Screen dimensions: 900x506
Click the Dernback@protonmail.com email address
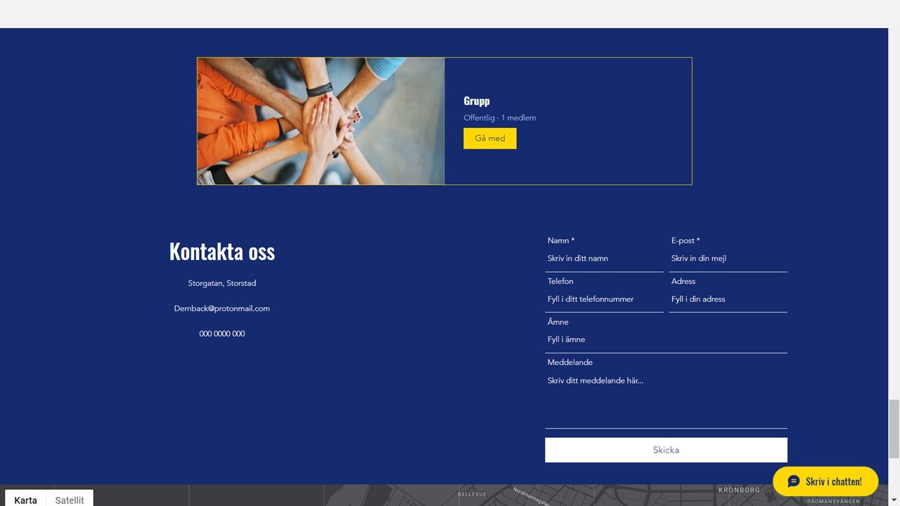click(x=222, y=309)
